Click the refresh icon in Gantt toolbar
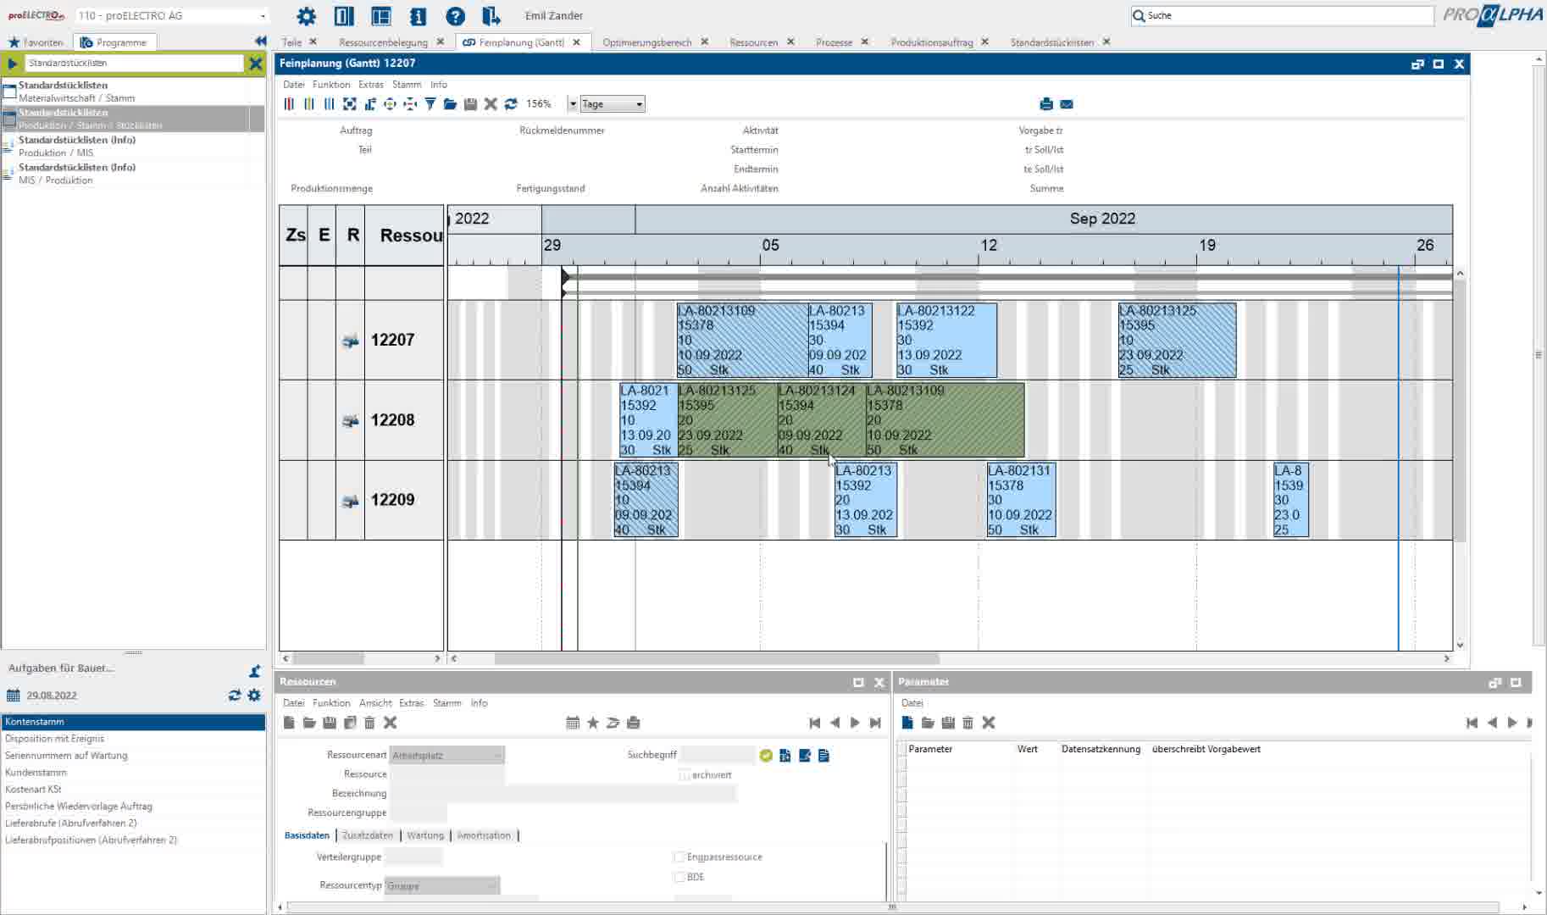The image size is (1547, 915). pyautogui.click(x=511, y=104)
